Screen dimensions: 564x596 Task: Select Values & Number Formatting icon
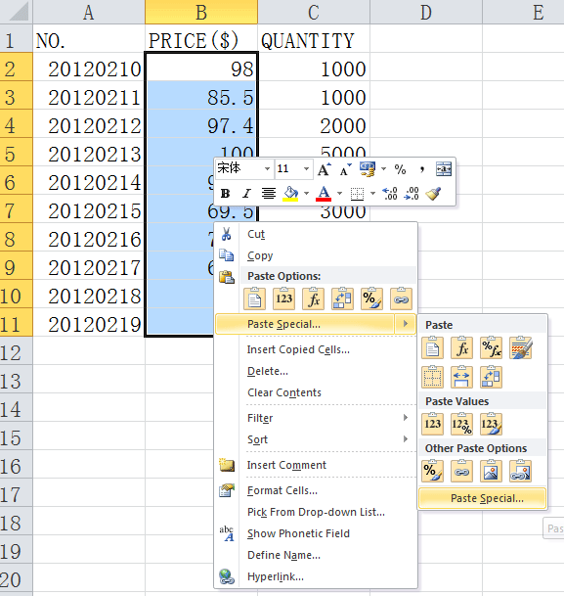tap(461, 424)
